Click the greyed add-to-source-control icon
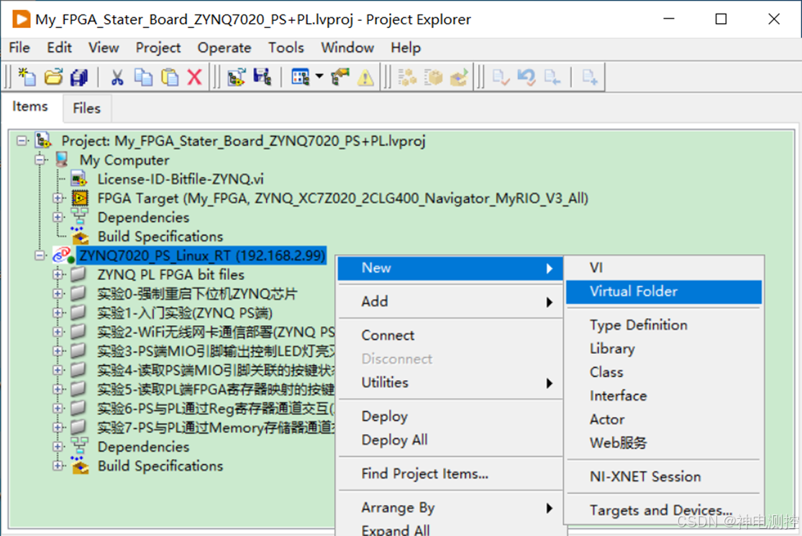Image resolution: width=802 pixels, height=536 pixels. click(x=590, y=77)
